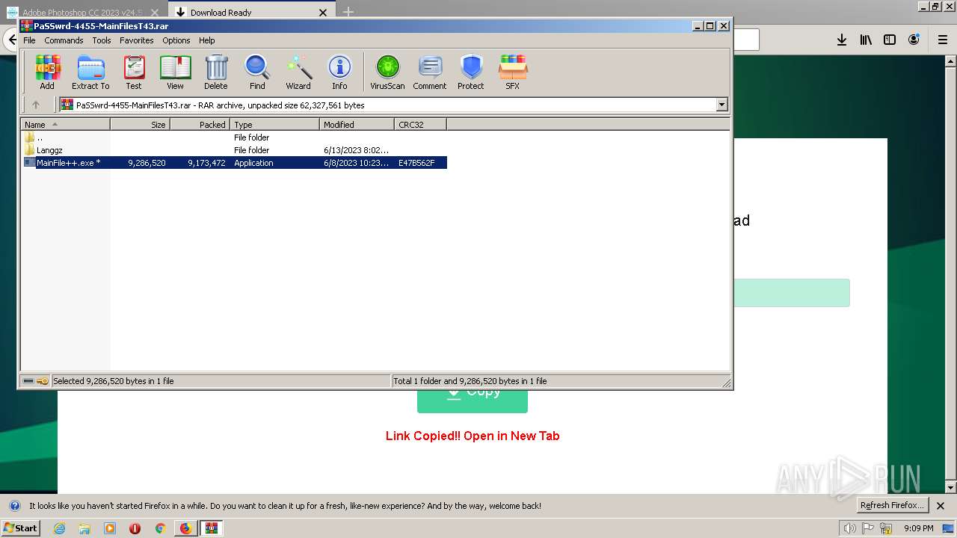Open the Windows Start menu
Viewport: 957px width, 538px height.
[x=20, y=528]
